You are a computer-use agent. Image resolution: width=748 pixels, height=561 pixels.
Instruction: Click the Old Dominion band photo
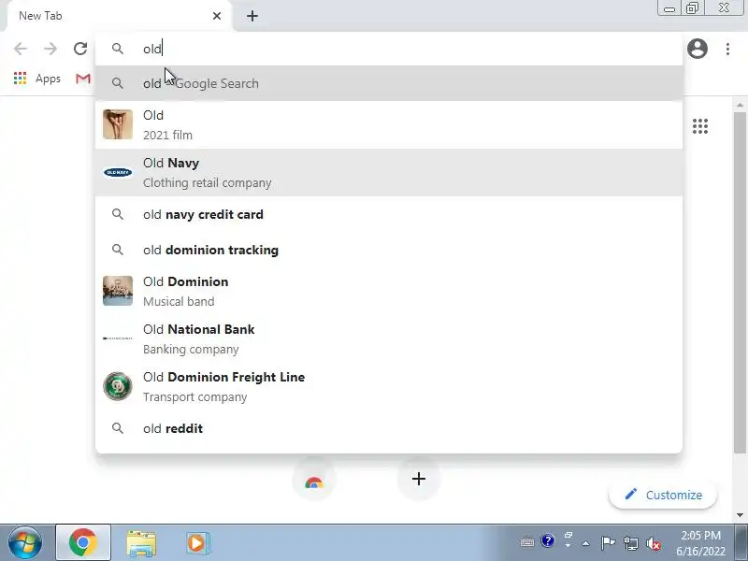coord(118,291)
